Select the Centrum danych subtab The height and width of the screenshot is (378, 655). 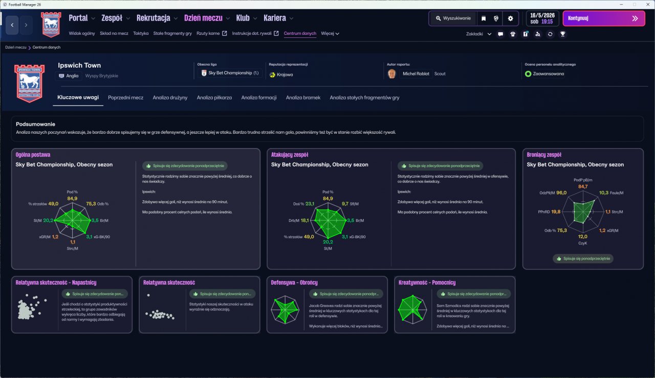point(300,34)
